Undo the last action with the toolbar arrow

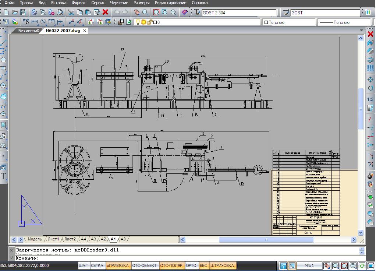(x=117, y=12)
